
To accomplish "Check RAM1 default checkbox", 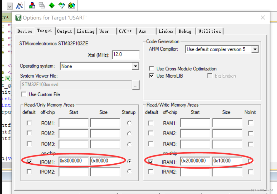I will point(151,123).
